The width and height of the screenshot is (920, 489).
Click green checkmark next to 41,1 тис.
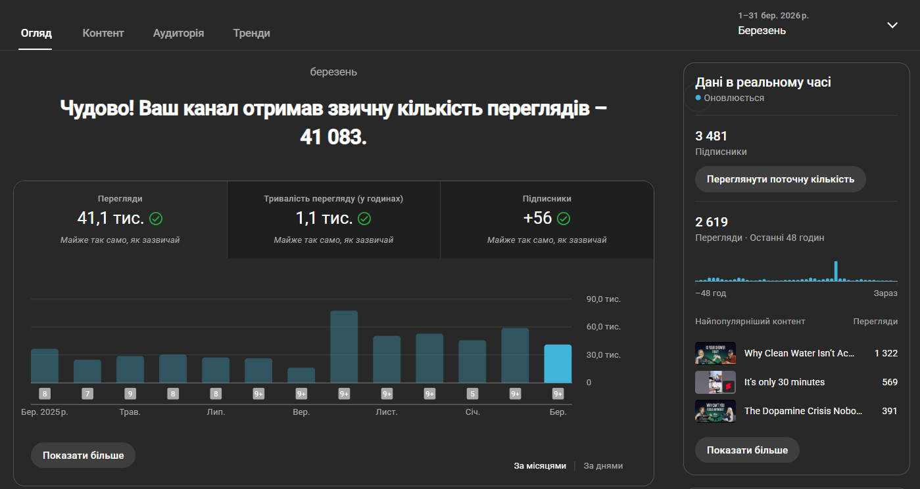(x=156, y=219)
